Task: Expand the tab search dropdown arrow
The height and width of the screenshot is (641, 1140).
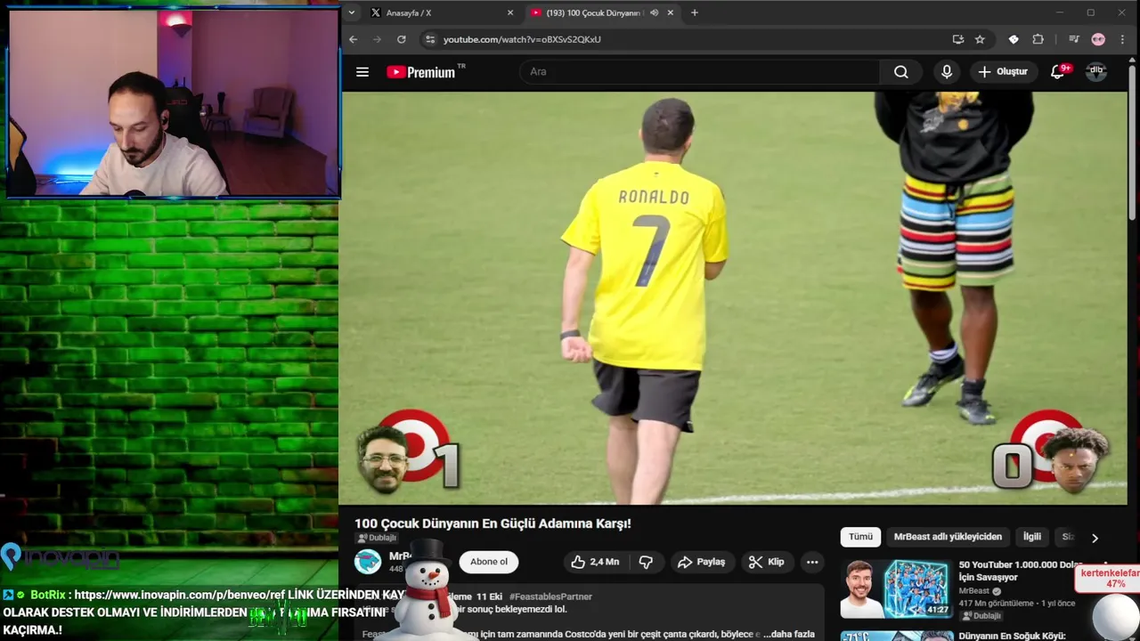Action: coord(352,12)
